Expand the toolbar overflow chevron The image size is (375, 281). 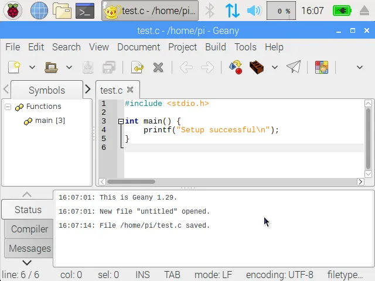click(360, 67)
